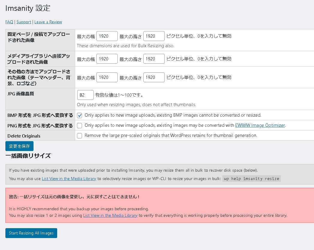Click the media library max width field
Image resolution: width=314 pixels, height=250 pixels.
(x=107, y=59)
